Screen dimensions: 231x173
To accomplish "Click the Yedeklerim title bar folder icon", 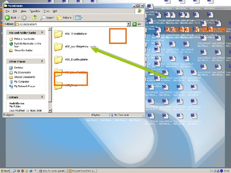I will pyautogui.click(x=5, y=6).
